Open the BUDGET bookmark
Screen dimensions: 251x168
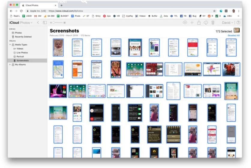click(63, 16)
